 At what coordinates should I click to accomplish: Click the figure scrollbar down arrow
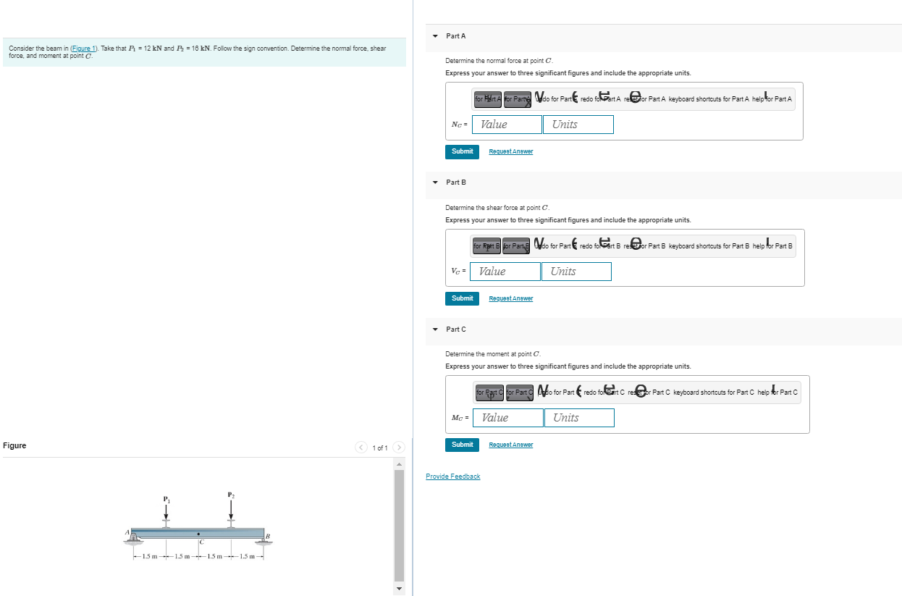click(x=398, y=588)
